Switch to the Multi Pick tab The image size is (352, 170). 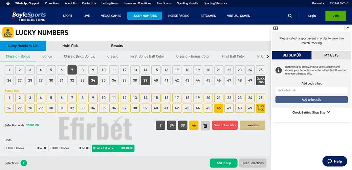point(70,46)
